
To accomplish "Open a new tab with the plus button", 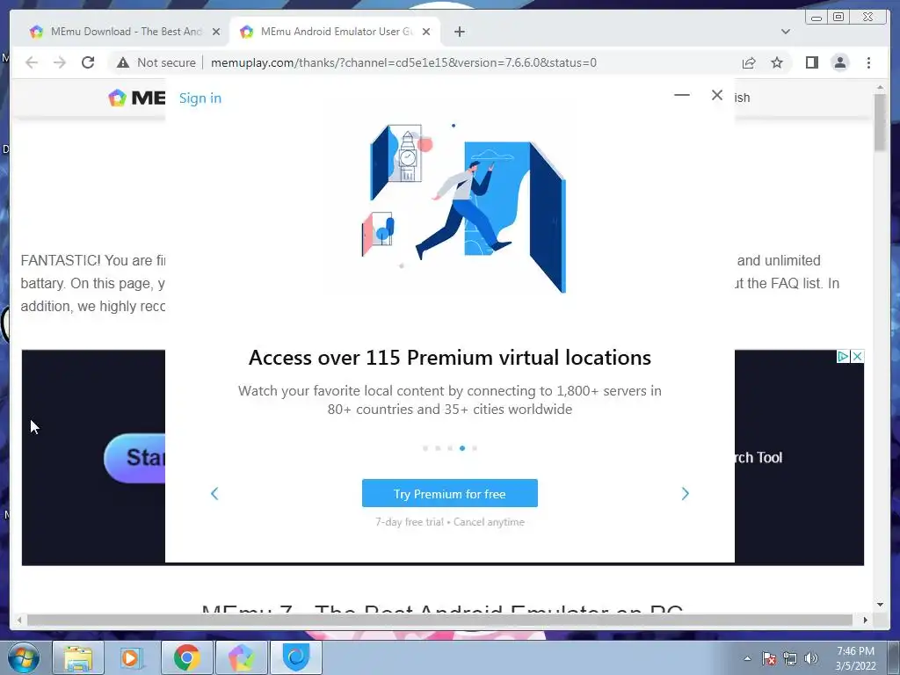I will 459,32.
